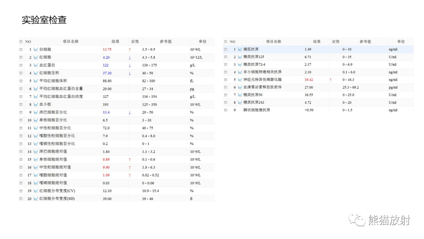Toggle select-all checkbox in right table header
424x239 pixels.
225,42
